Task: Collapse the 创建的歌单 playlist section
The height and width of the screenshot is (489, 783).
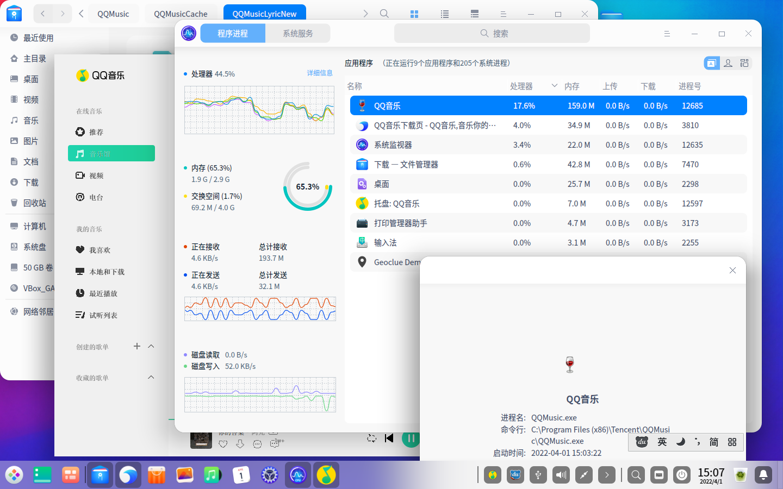Action: coord(151,346)
